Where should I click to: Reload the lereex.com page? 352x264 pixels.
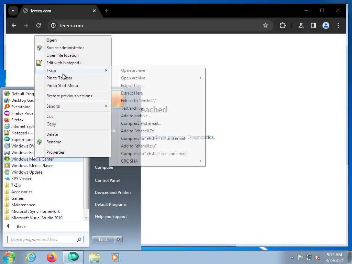[38, 25]
